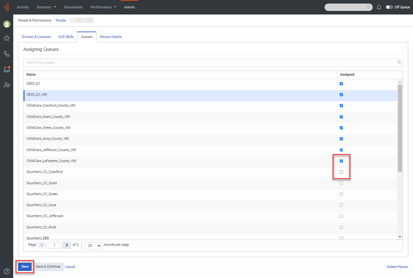Open the Performance dropdown menu

103,7
